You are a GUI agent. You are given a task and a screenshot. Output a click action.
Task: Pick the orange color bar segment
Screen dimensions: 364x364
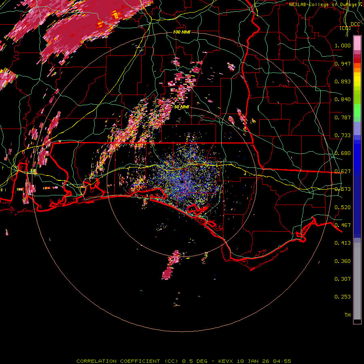coord(357,70)
